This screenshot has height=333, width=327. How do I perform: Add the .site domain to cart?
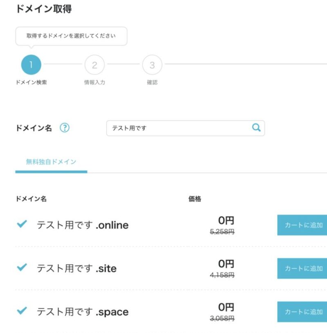[x=302, y=268]
